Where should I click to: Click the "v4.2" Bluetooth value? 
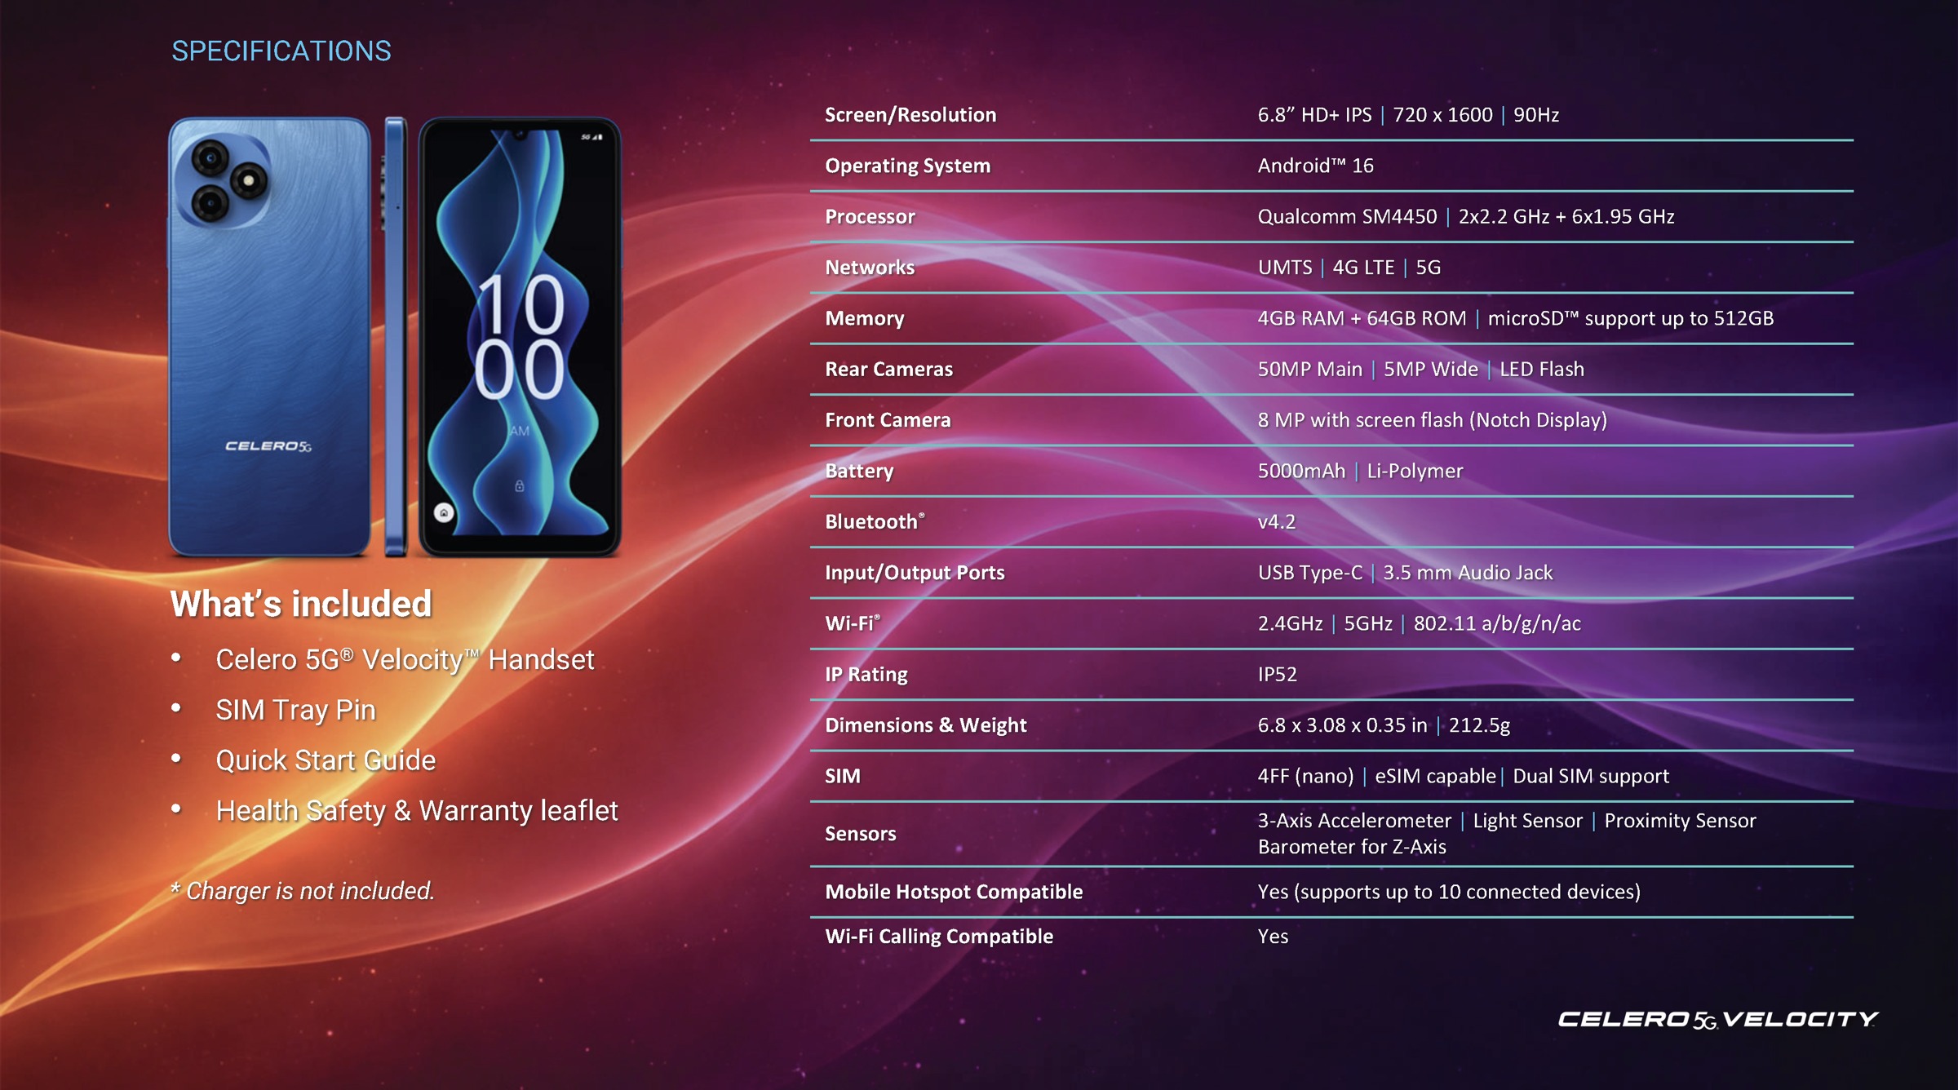(1276, 522)
